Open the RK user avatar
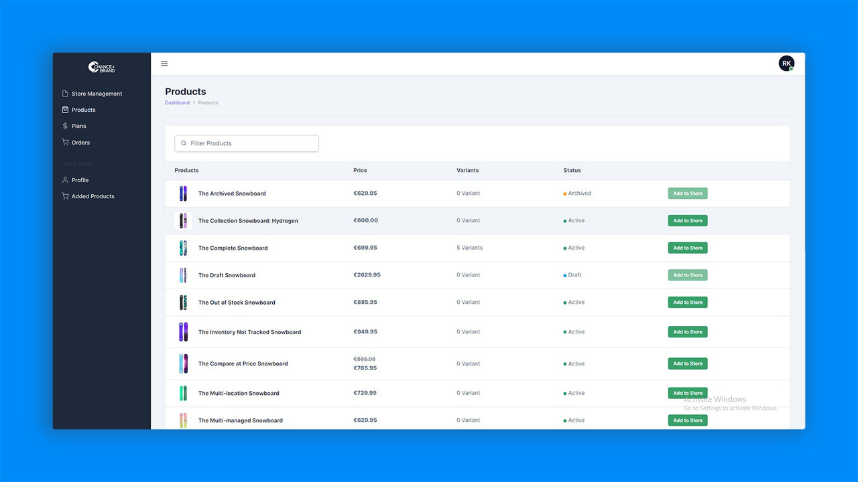The image size is (858, 482). [x=786, y=64]
